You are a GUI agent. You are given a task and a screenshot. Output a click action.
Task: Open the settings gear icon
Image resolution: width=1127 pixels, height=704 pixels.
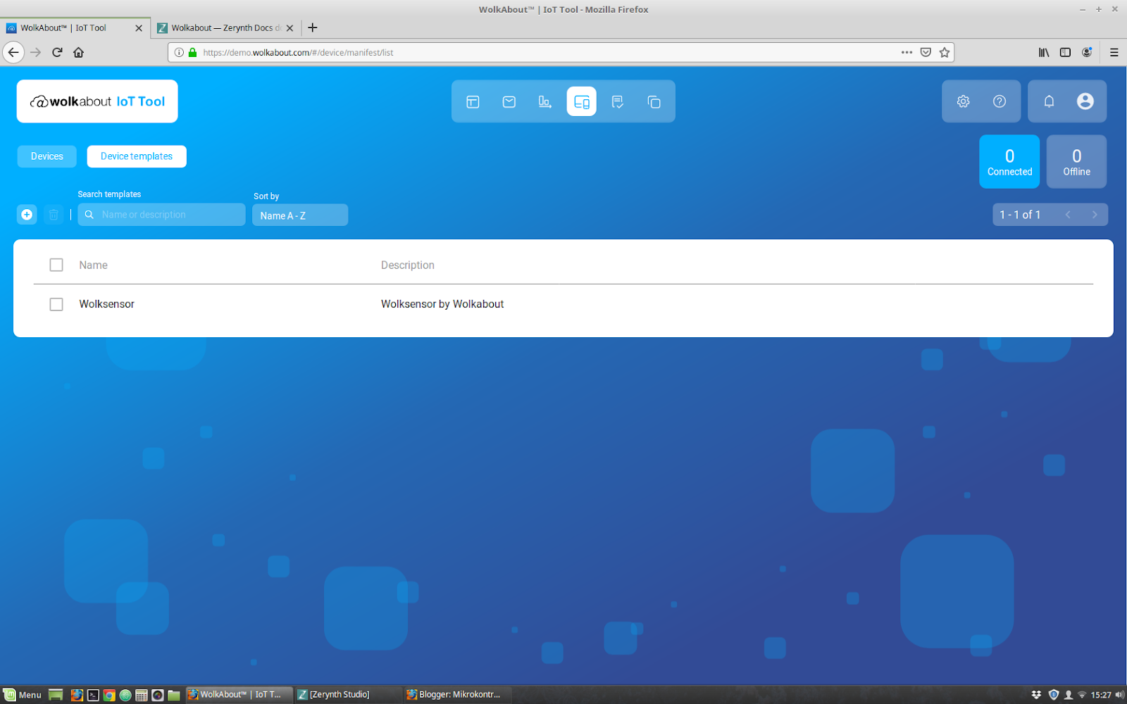click(x=963, y=101)
